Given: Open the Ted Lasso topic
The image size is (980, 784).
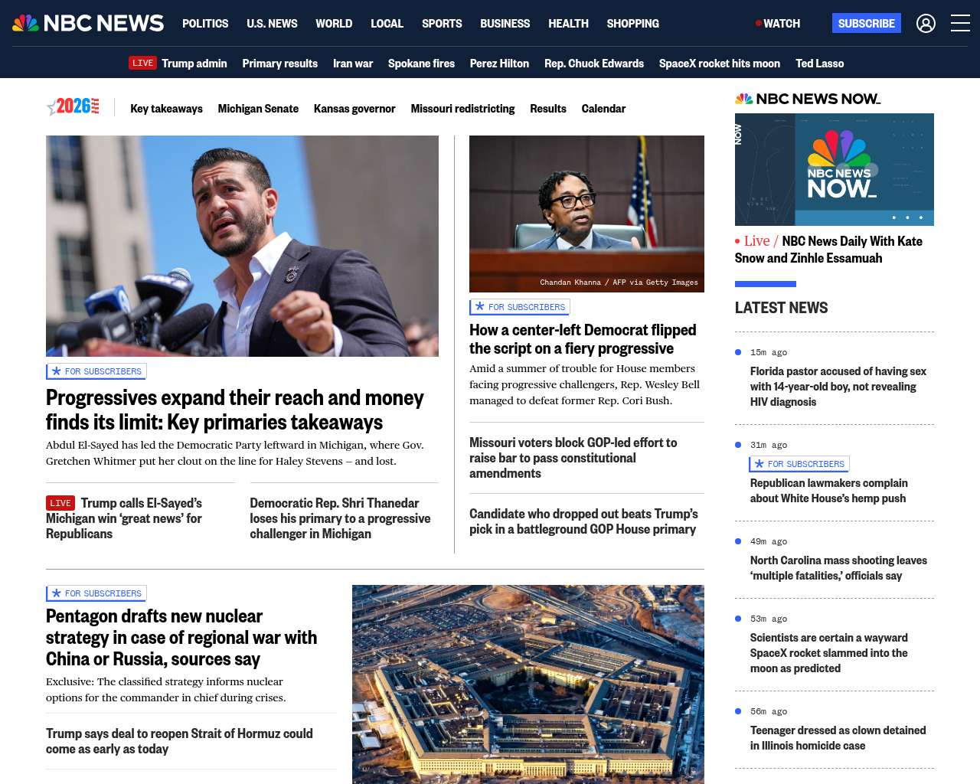Looking at the screenshot, I should [x=819, y=64].
